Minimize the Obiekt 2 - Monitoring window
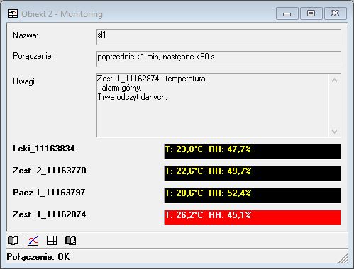Image resolution: width=354 pixels, height=269 pixels. point(287,13)
